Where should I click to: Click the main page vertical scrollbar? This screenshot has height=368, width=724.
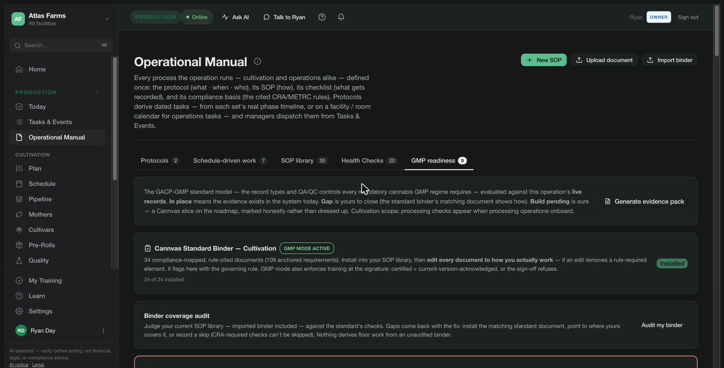point(717,31)
